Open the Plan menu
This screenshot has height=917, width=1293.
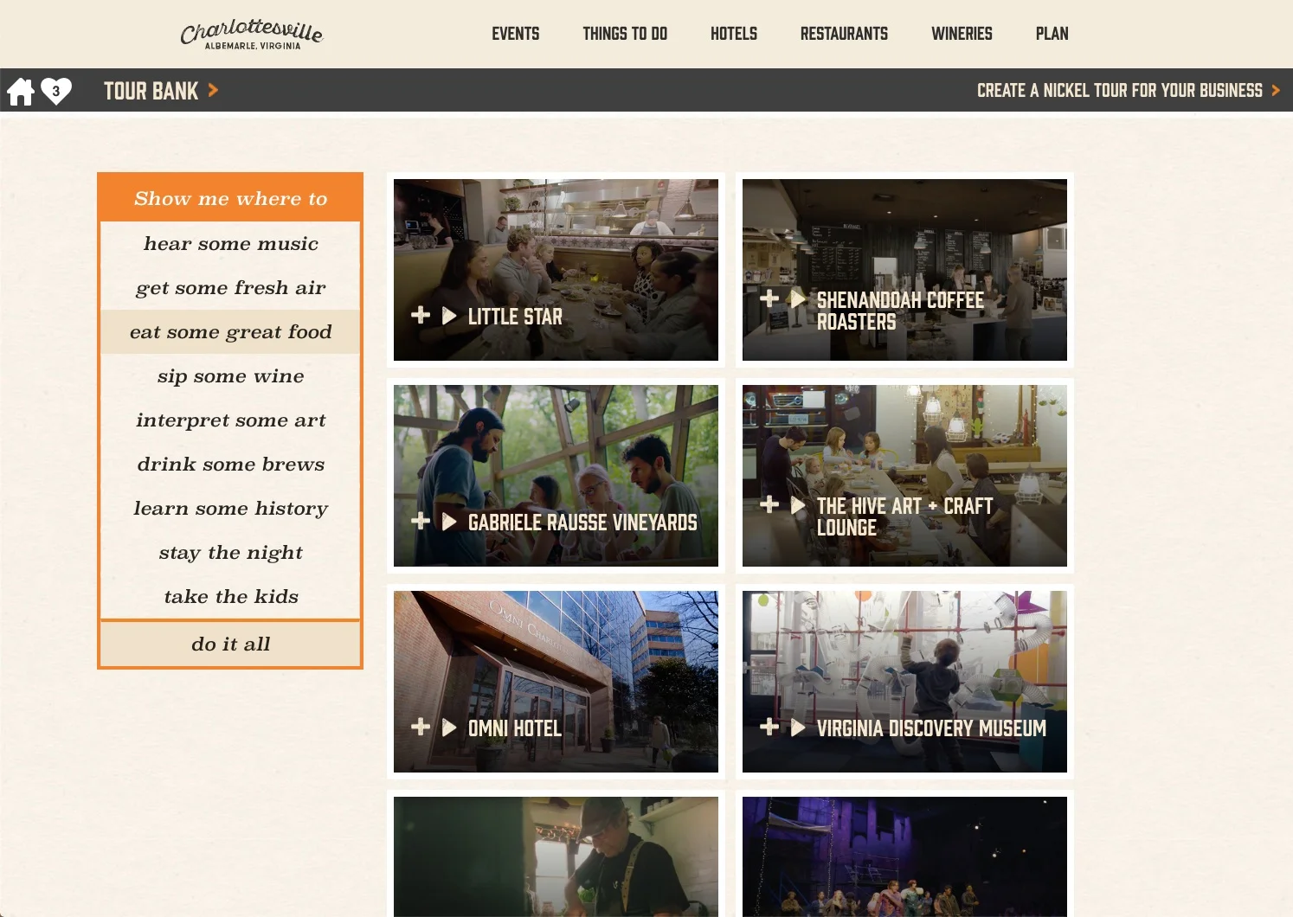click(1052, 34)
